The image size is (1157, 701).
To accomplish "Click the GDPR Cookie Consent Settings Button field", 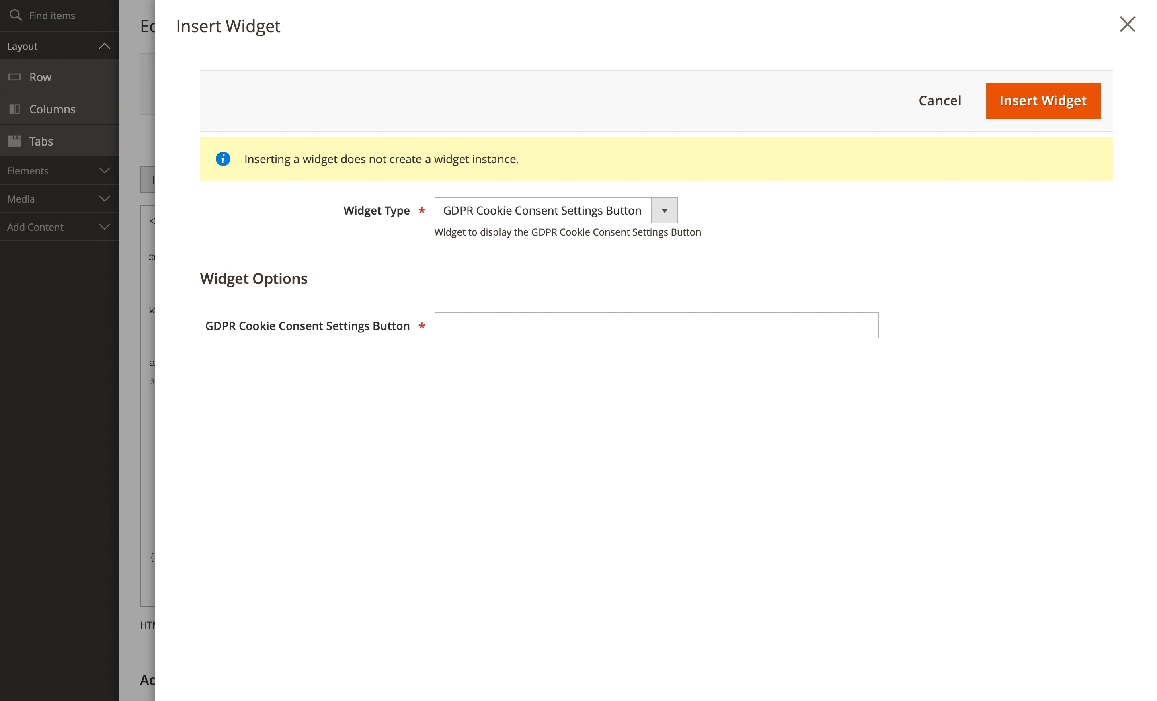I will [x=656, y=325].
